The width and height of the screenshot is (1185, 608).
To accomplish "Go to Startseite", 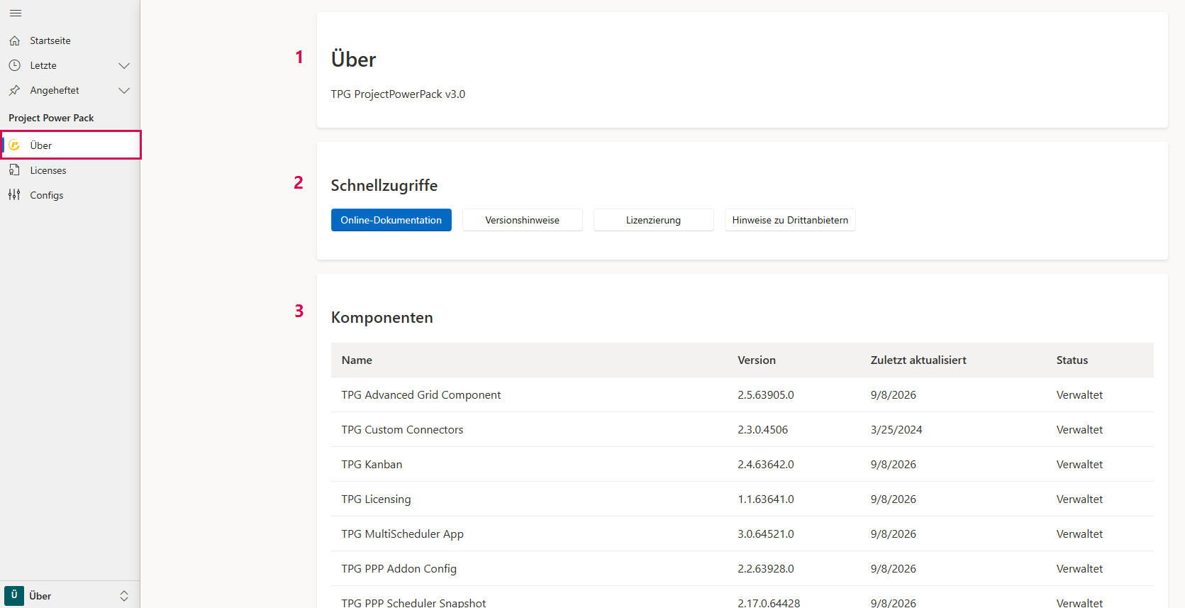I will (69, 40).
